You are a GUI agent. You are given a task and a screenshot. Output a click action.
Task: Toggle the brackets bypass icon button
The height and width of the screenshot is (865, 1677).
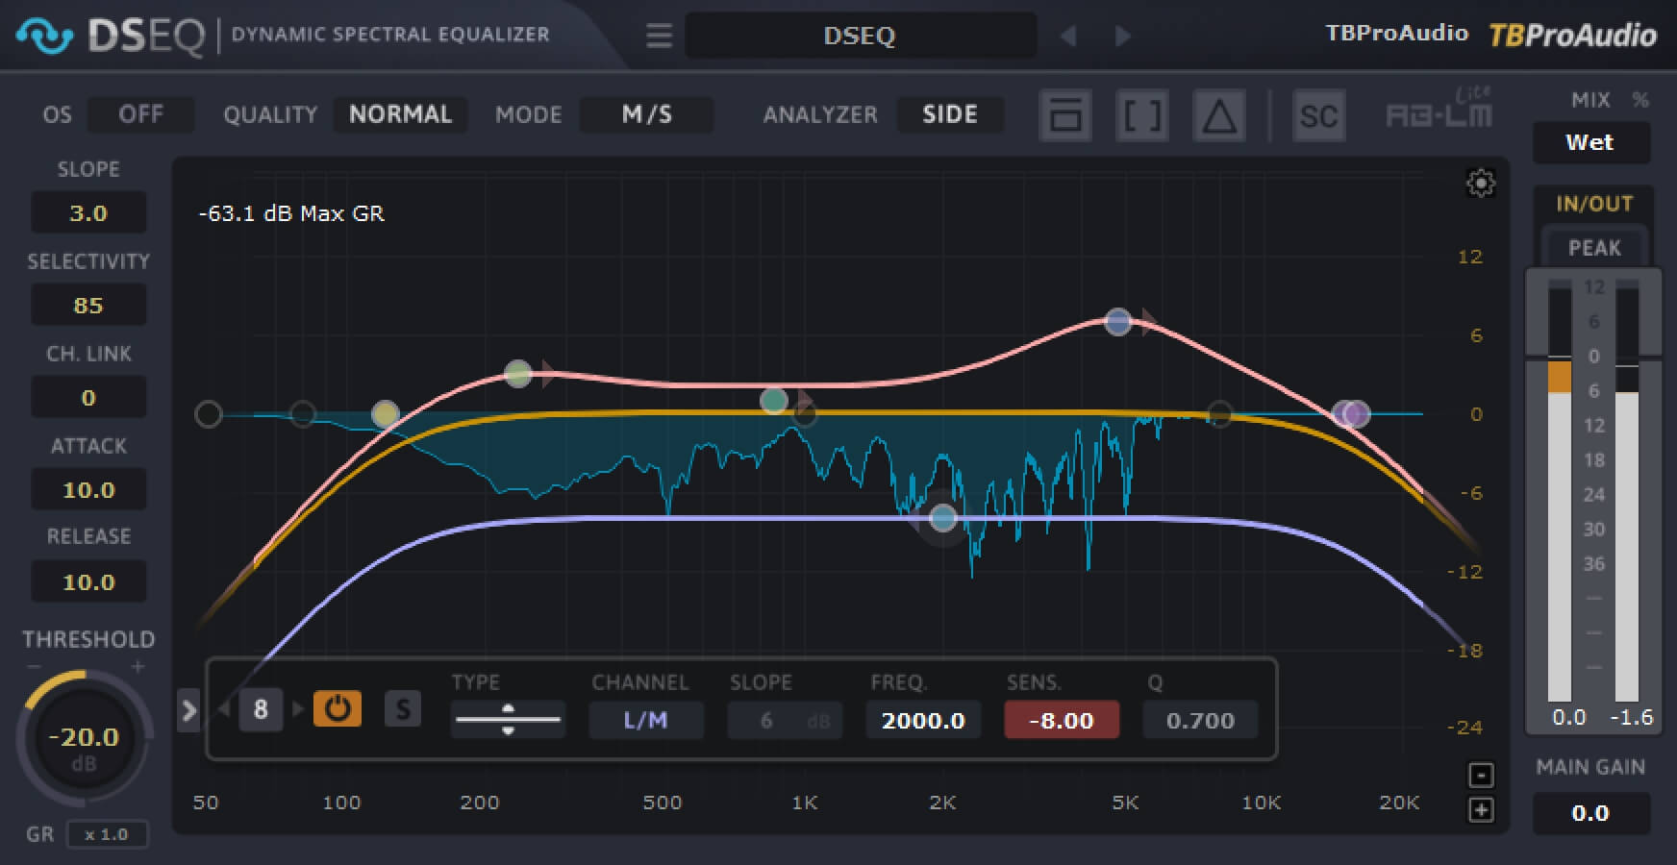coord(1142,115)
